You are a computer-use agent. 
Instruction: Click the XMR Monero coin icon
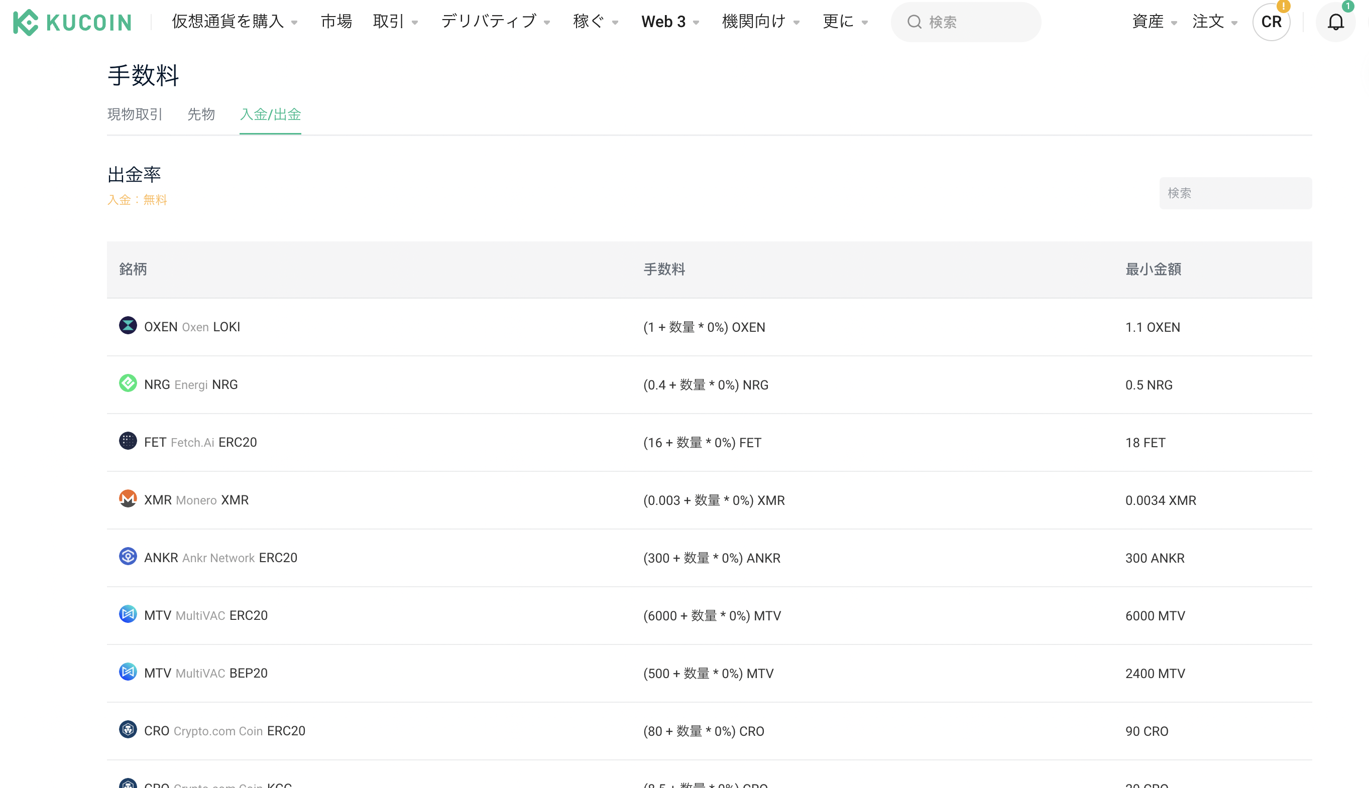[x=128, y=499]
